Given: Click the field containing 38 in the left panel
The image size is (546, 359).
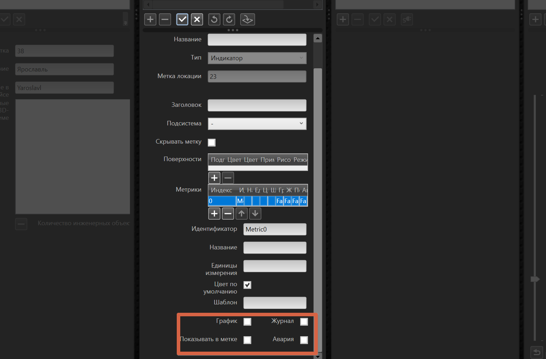Looking at the screenshot, I should (x=64, y=51).
